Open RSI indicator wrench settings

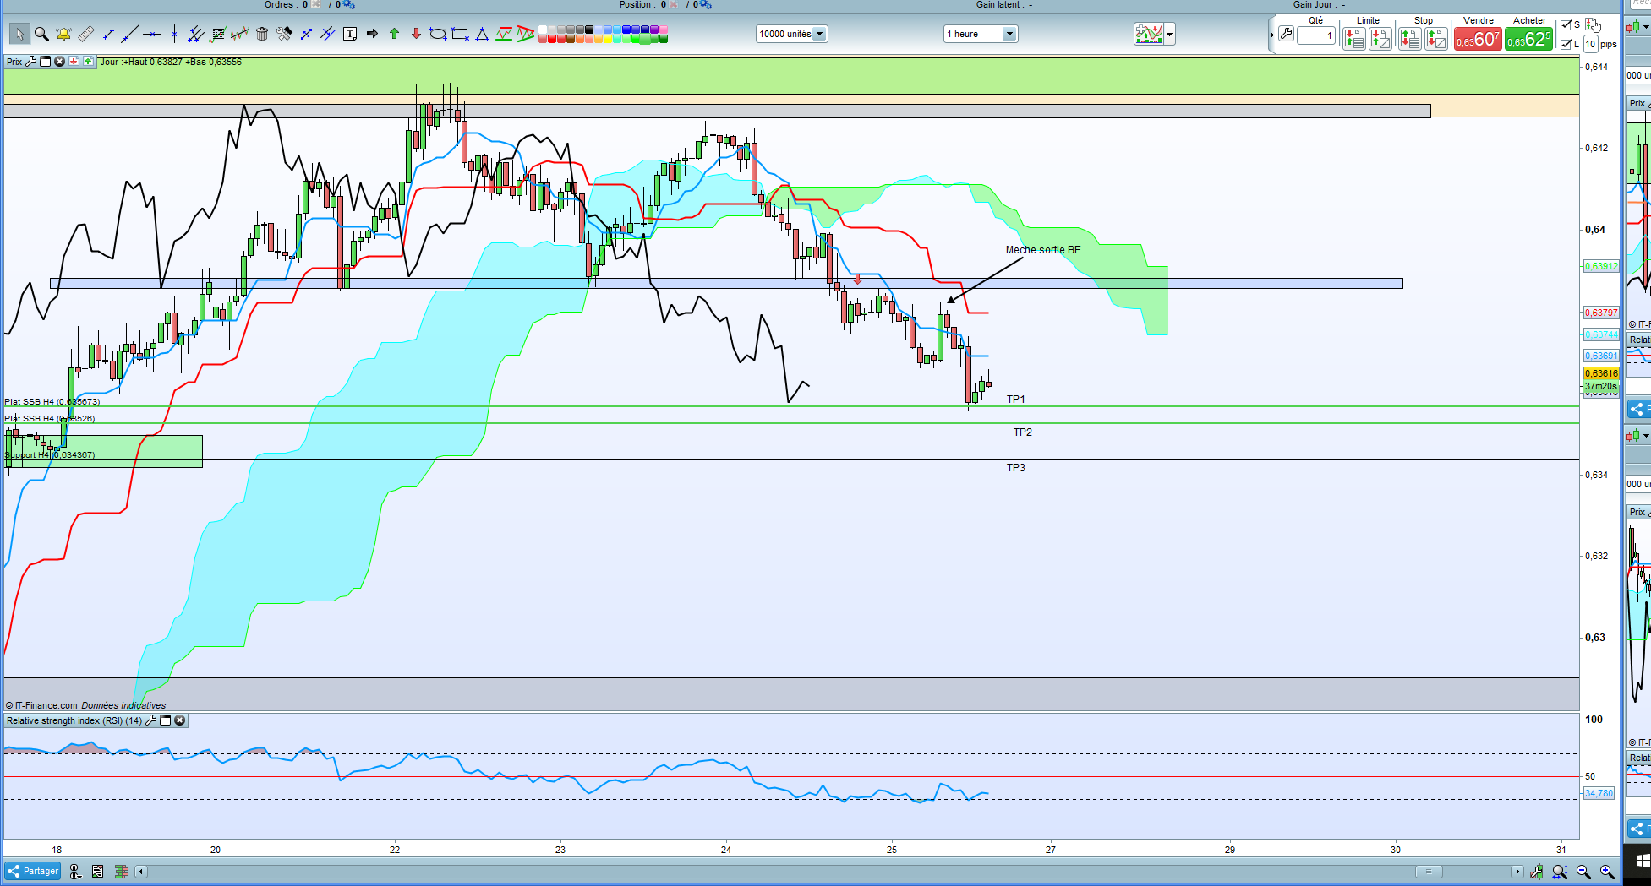pos(151,720)
